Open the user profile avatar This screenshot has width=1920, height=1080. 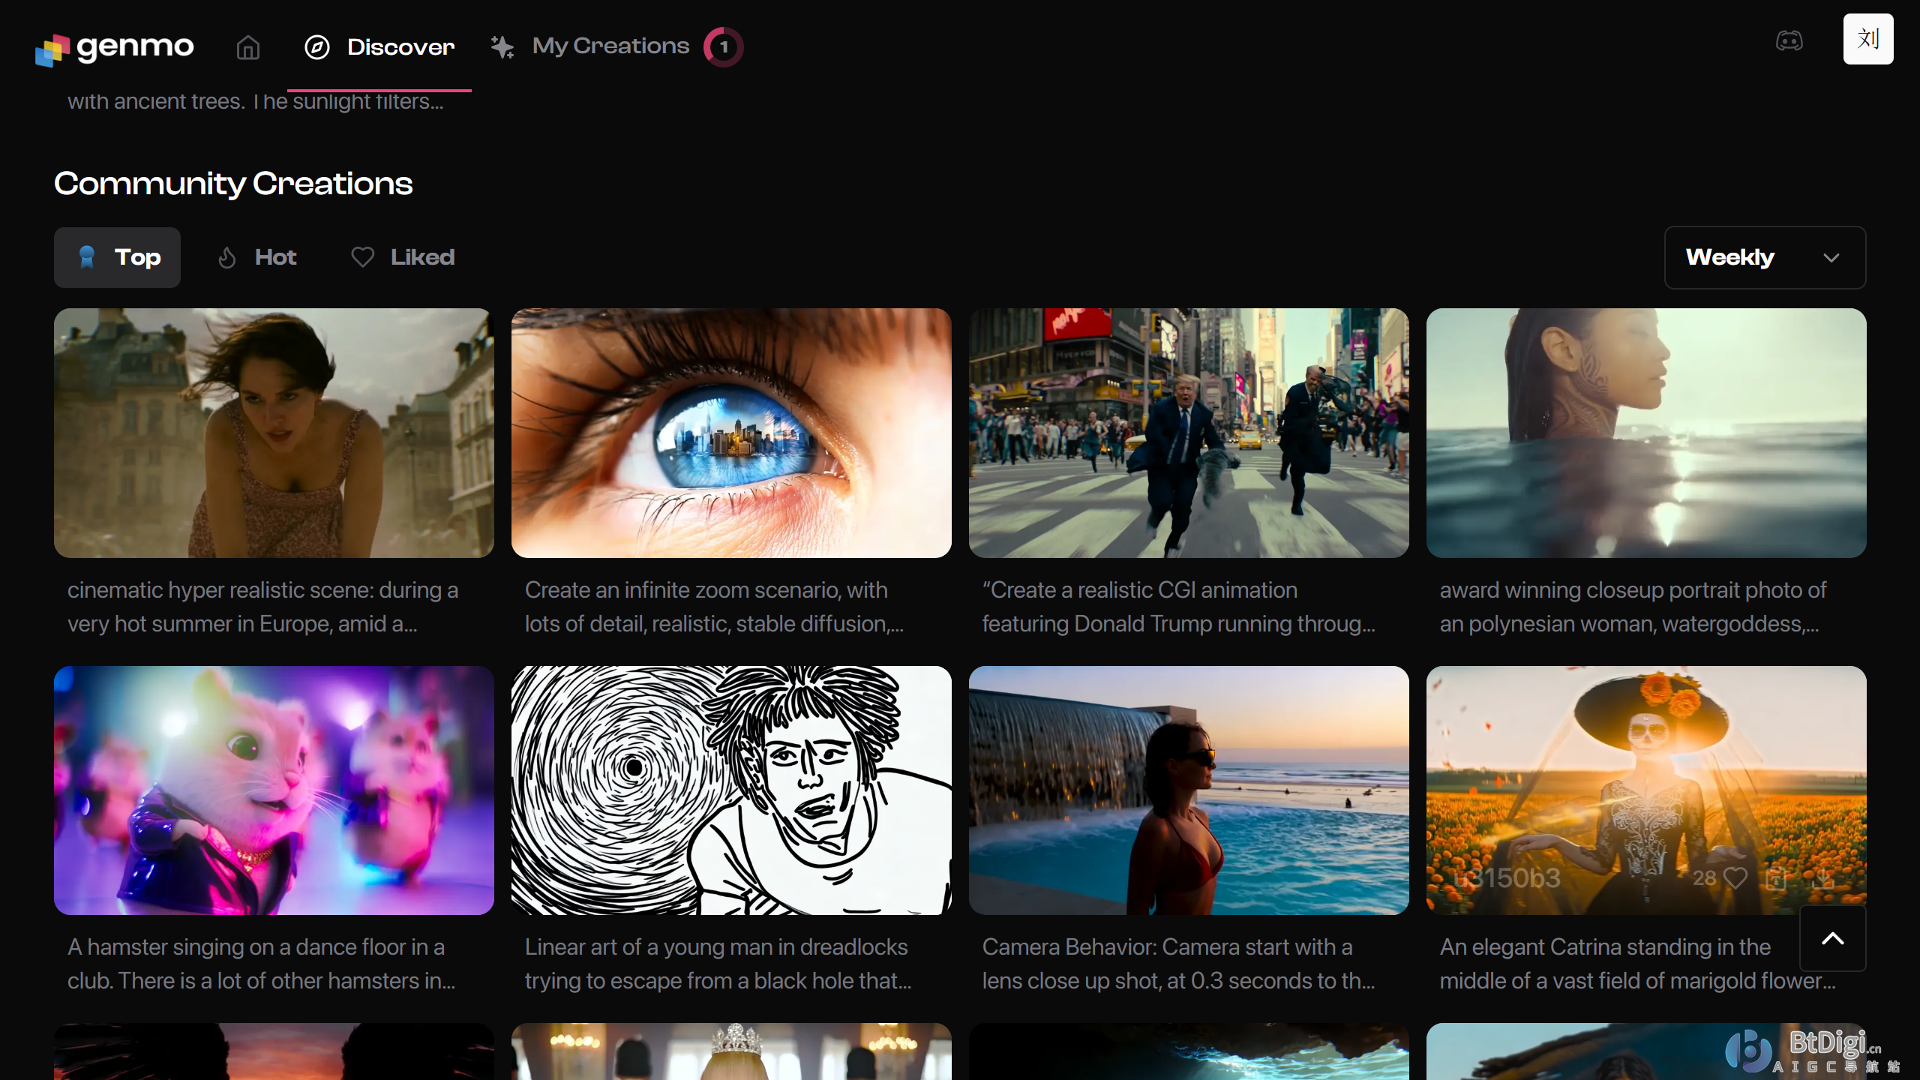(1868, 39)
